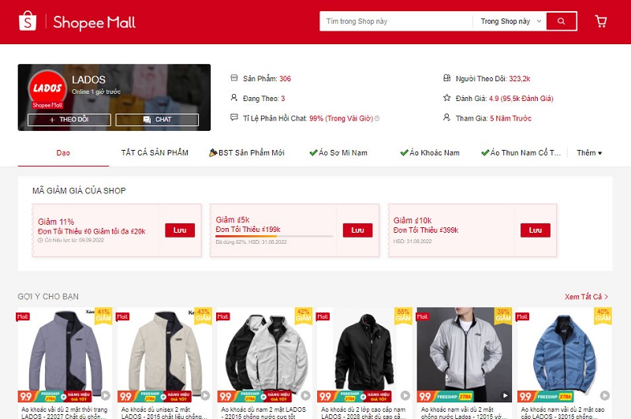The image size is (631, 419).
Task: Click the Mall badge on first product
Action: click(x=24, y=316)
